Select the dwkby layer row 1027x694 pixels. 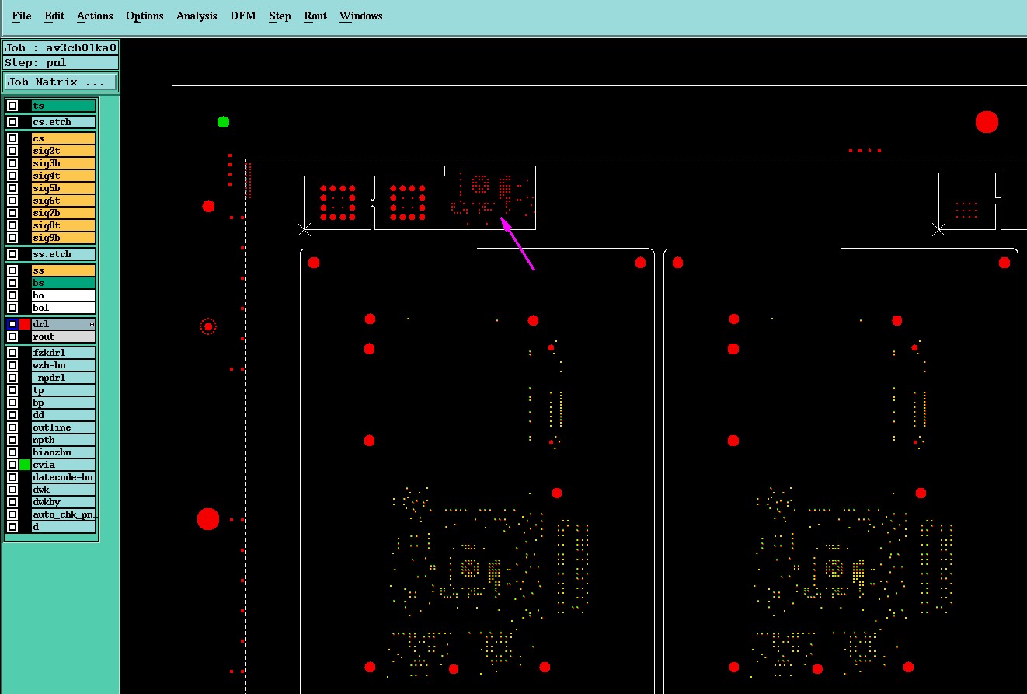coord(64,502)
